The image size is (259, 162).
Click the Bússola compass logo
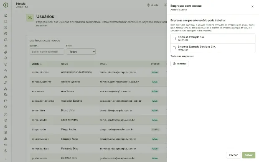5,5
